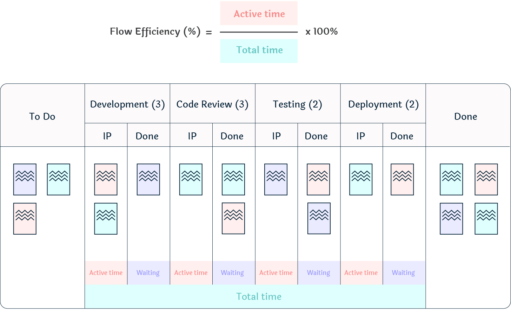
Task: Click the teal card in Deployment IP
Action: click(361, 179)
